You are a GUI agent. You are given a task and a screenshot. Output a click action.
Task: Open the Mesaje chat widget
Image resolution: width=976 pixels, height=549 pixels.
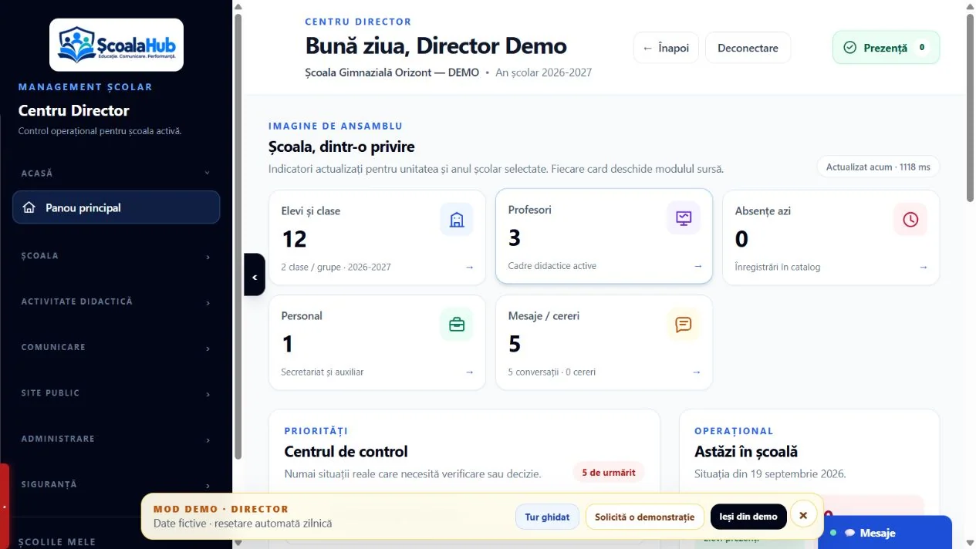(x=885, y=533)
